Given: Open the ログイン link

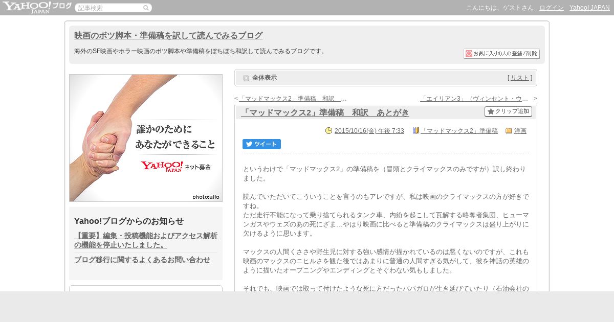Looking at the screenshot, I should (552, 8).
